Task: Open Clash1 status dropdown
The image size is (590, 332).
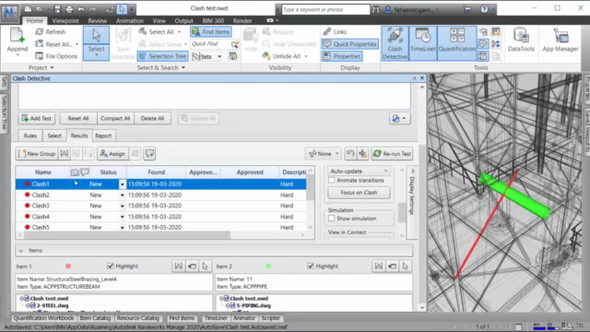Action: (122, 184)
